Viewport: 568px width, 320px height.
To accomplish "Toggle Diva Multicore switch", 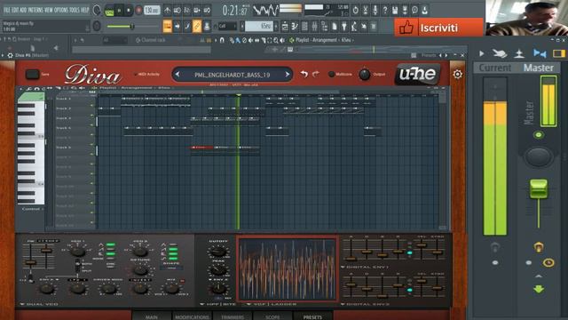I will (331, 74).
